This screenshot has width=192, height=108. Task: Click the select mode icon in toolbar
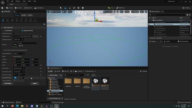click(61, 8)
